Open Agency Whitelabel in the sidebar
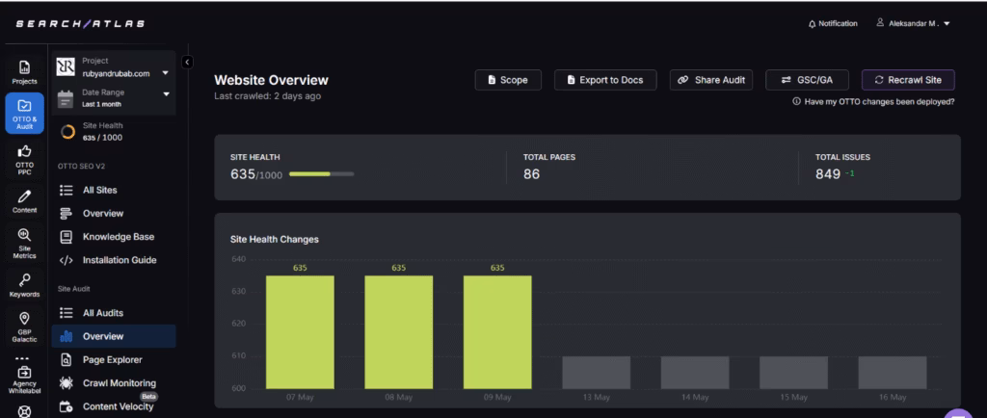Screen dimensions: 987x418 pos(24,375)
